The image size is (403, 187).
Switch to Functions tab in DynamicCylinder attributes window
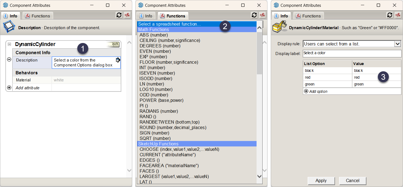click(38, 16)
